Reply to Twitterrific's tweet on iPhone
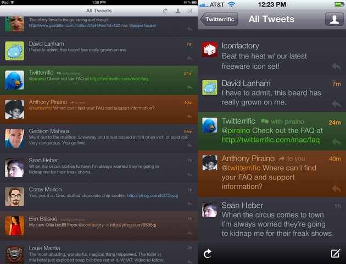This screenshot has height=264, width=346. tap(337, 142)
